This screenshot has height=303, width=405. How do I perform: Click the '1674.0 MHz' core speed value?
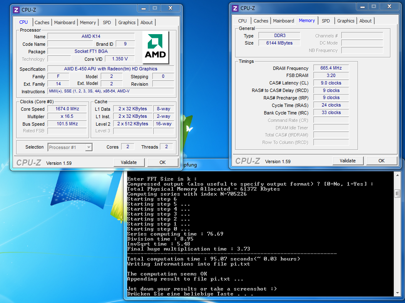[x=67, y=109]
